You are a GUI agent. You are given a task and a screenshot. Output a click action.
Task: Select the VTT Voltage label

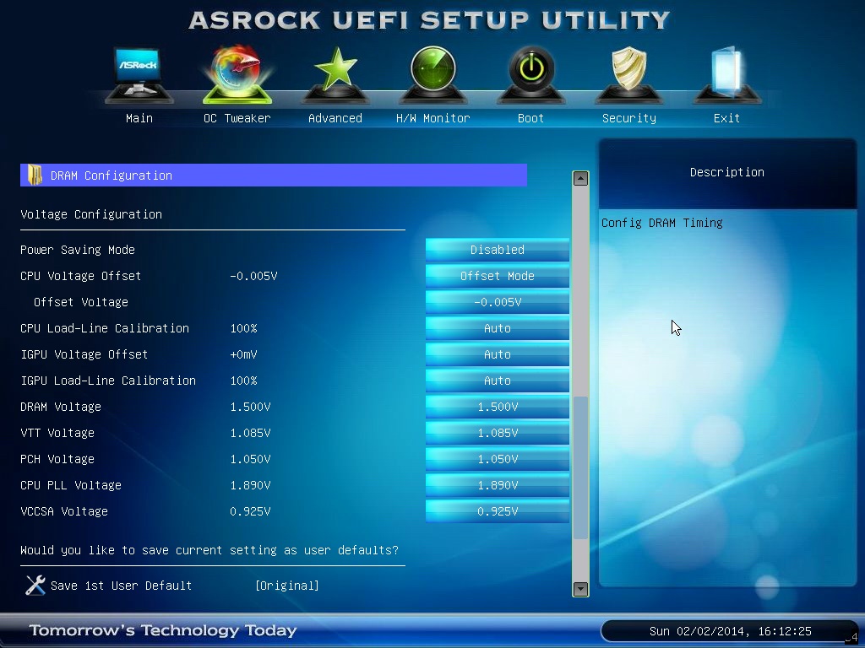pyautogui.click(x=57, y=433)
